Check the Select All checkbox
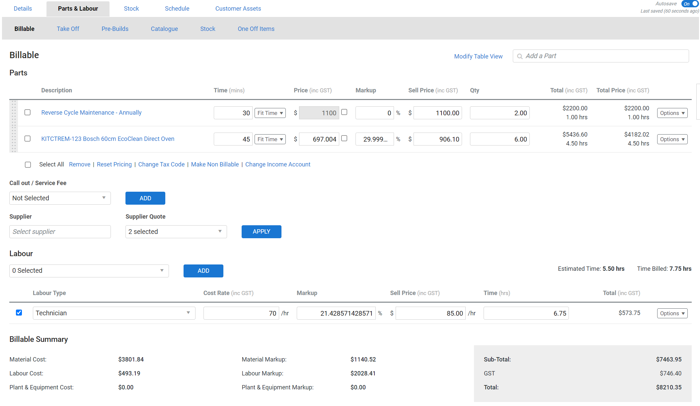 28,164
